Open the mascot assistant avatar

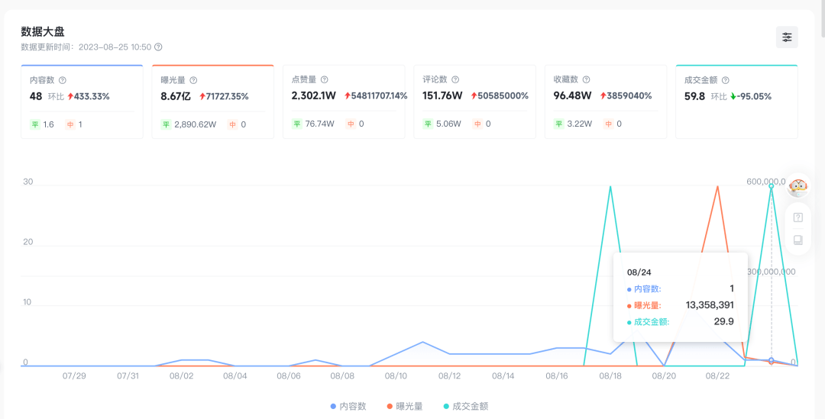tap(798, 187)
